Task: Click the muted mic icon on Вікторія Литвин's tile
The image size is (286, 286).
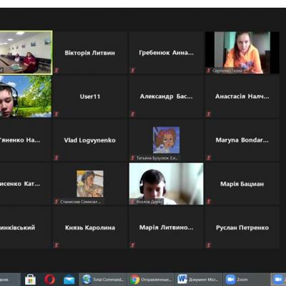Action: pyautogui.click(x=56, y=71)
